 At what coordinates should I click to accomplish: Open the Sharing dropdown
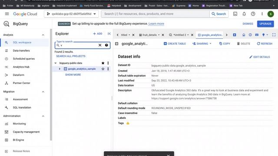(202, 43)
